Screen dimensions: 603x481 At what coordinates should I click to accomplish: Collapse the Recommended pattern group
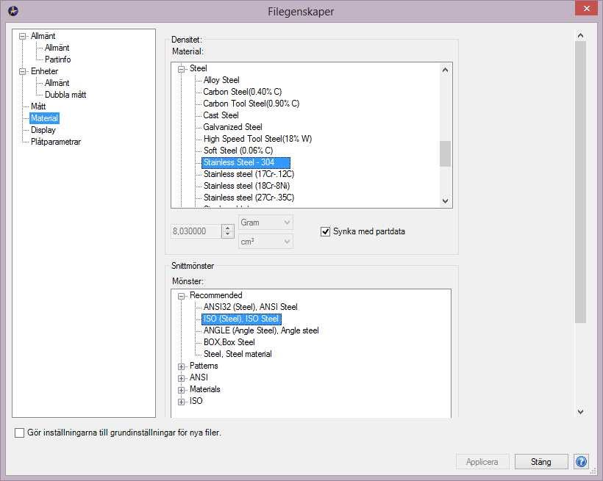click(x=181, y=296)
